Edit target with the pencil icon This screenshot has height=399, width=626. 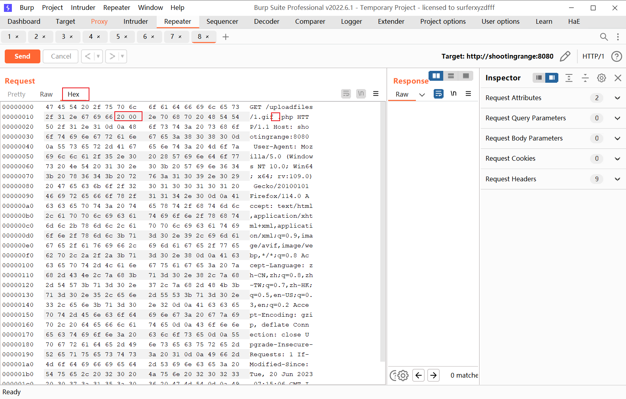coord(565,56)
